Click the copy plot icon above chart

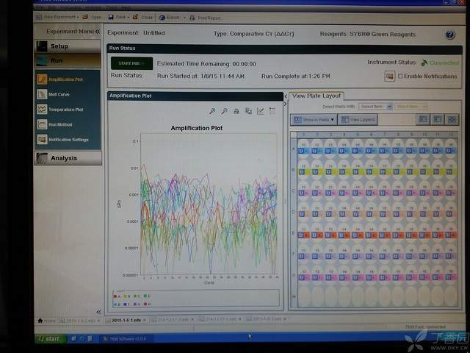(x=248, y=111)
